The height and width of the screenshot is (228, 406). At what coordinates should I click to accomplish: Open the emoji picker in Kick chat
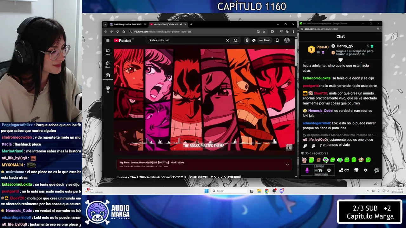(x=329, y=170)
